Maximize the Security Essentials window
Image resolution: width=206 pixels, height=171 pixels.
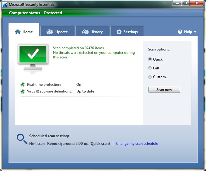click(185, 3)
